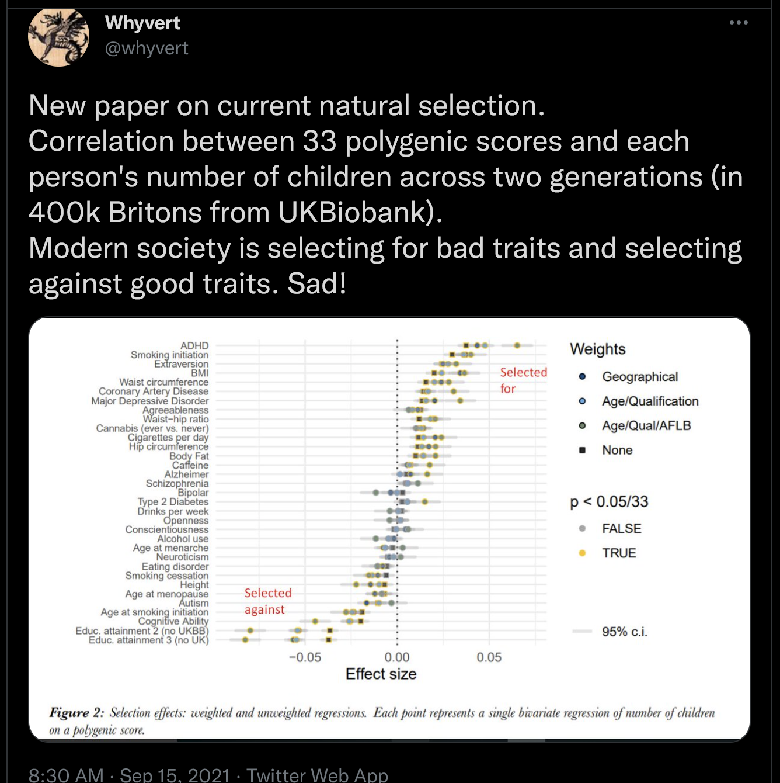Viewport: 780px width, 783px height.
Task: Click the Age/Qual/AFLB legend marker
Action: click(x=582, y=426)
